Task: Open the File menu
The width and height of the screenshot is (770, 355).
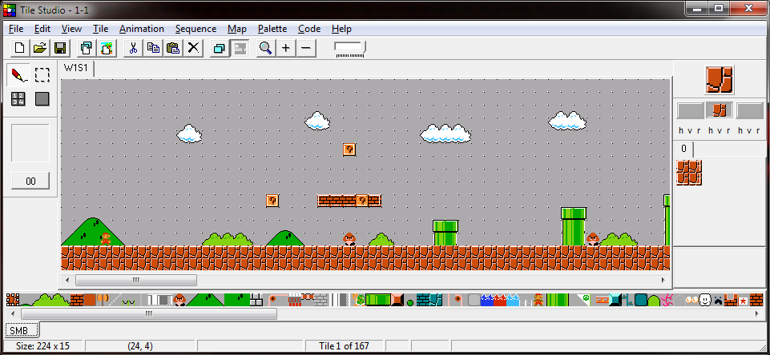Action: (x=16, y=29)
